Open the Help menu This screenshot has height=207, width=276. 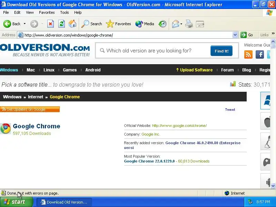pyautogui.click(x=78, y=12)
